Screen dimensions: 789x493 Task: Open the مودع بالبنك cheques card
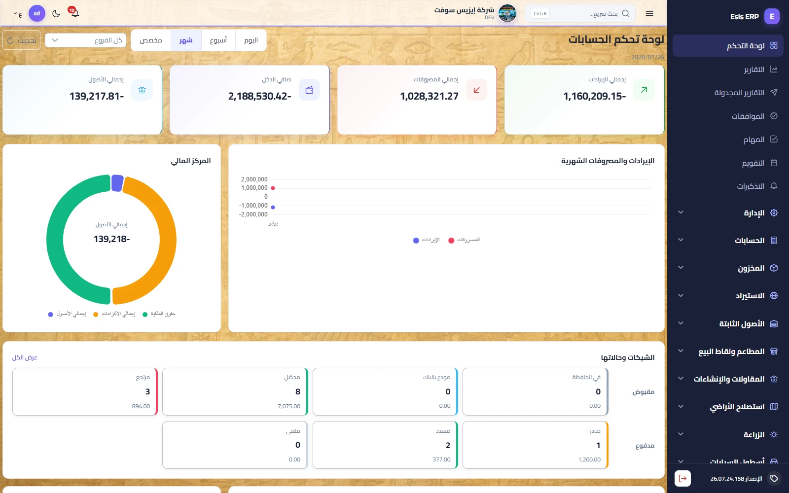coord(385,391)
